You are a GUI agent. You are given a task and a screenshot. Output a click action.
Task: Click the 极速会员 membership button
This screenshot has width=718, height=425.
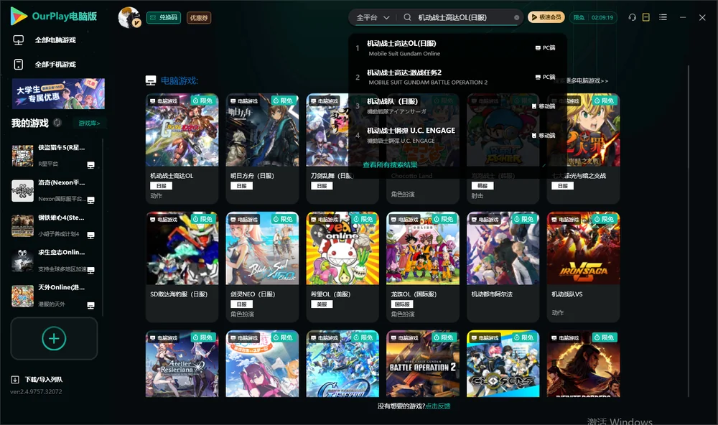click(546, 17)
